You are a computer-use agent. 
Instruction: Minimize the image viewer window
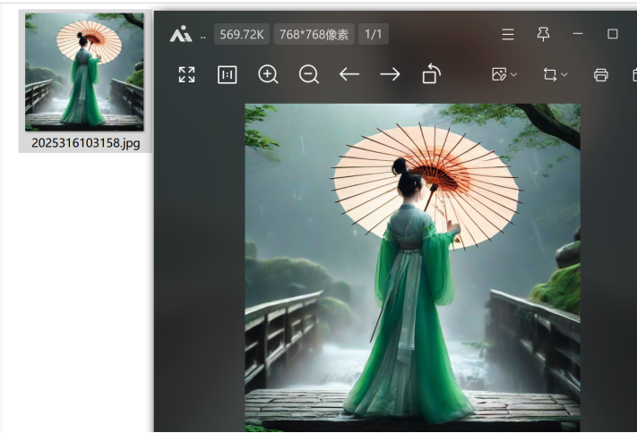pos(578,34)
